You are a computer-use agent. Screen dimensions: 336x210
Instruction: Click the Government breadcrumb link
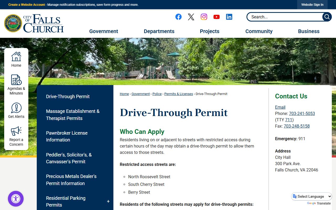[141, 94]
